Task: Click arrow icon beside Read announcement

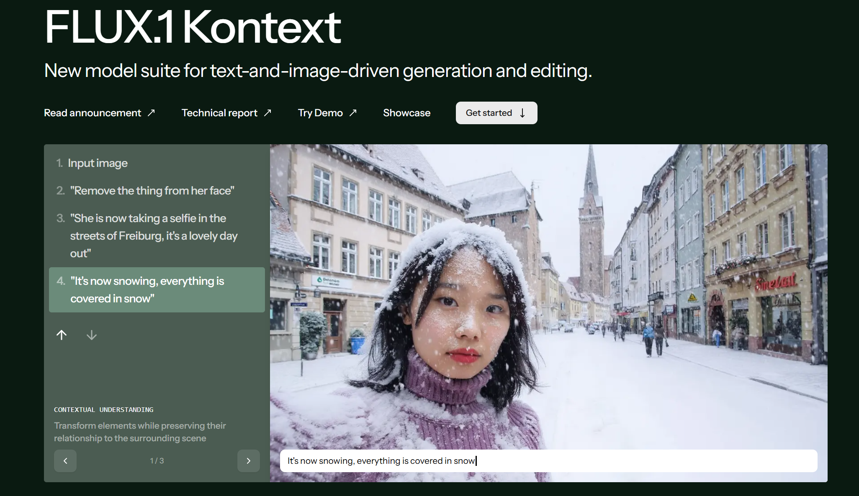Action: [x=152, y=112]
